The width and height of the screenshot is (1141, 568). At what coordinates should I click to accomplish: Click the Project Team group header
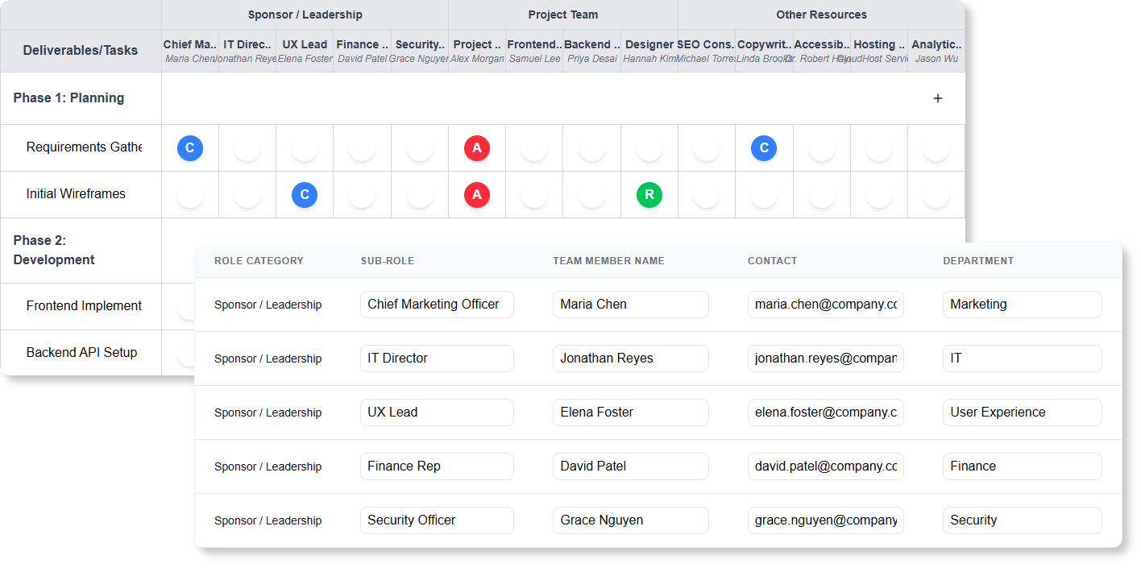coord(562,15)
